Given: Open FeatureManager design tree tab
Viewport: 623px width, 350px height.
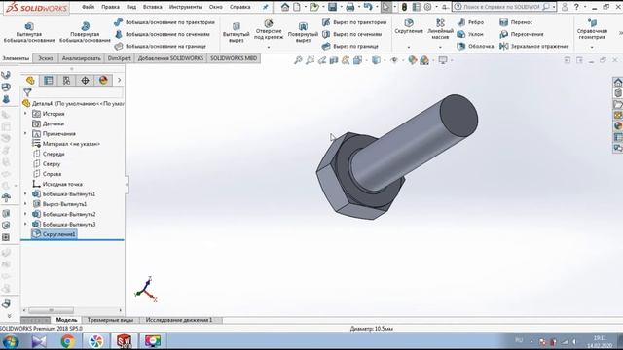Looking at the screenshot, I should 30,80.
